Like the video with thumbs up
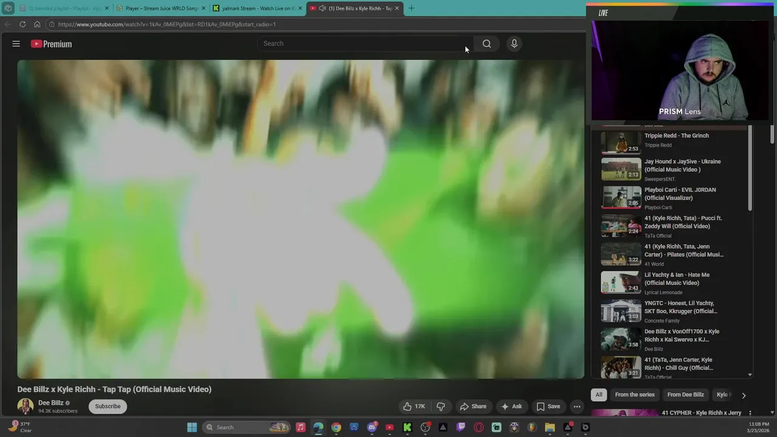The image size is (777, 437). [414, 407]
